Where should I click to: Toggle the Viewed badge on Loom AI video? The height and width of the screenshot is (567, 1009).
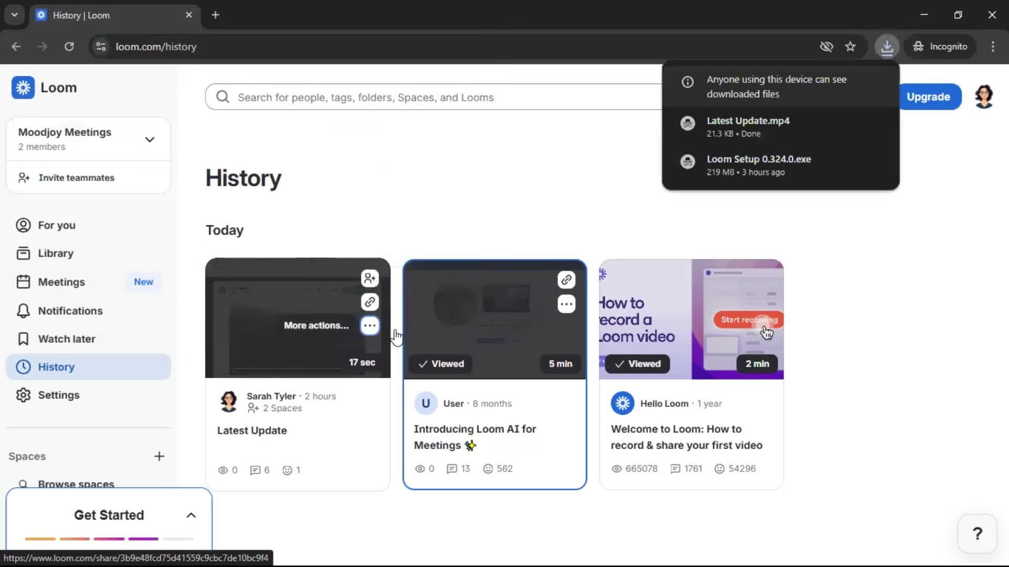tap(440, 363)
